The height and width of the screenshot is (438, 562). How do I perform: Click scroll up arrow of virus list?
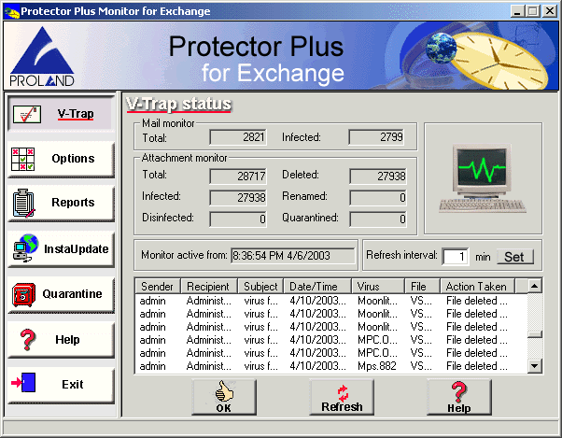pyautogui.click(x=535, y=286)
